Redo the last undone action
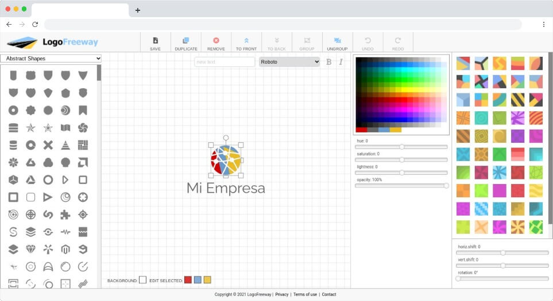The image size is (553, 301). (x=398, y=44)
